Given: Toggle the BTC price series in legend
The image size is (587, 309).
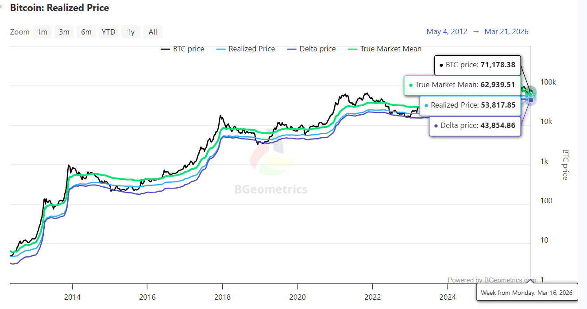Looking at the screenshot, I should pyautogui.click(x=182, y=49).
